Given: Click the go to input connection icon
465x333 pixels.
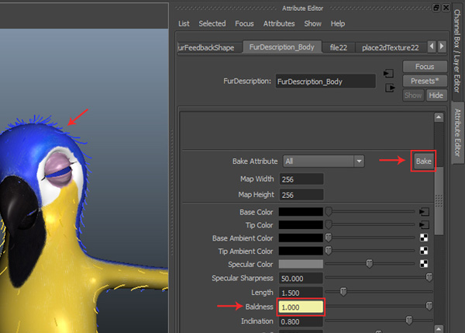Looking at the screenshot, I should pyautogui.click(x=388, y=74).
